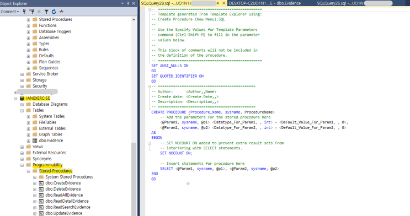
Task: Select the Views tree item
Action: click(38, 147)
